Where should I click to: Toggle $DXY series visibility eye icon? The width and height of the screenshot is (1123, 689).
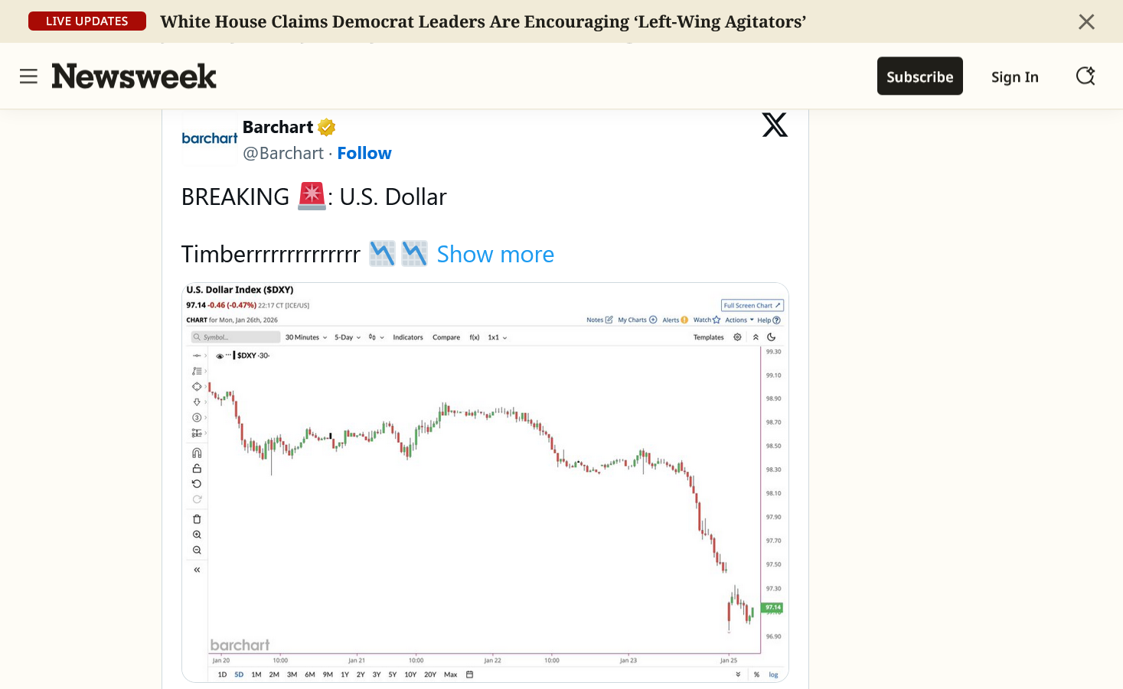[220, 356]
